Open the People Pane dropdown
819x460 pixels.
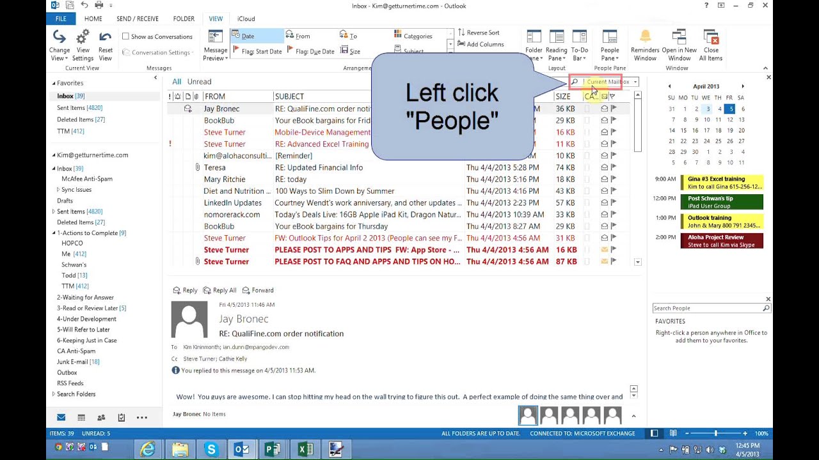(x=610, y=45)
